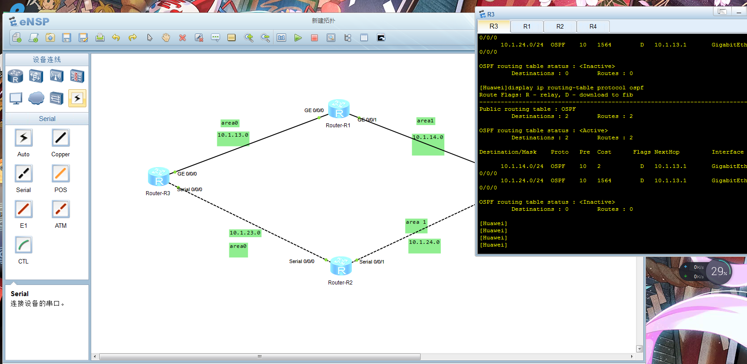Reset canvas zoom to 1:1
Image resolution: width=747 pixels, height=364 pixels.
(x=281, y=38)
